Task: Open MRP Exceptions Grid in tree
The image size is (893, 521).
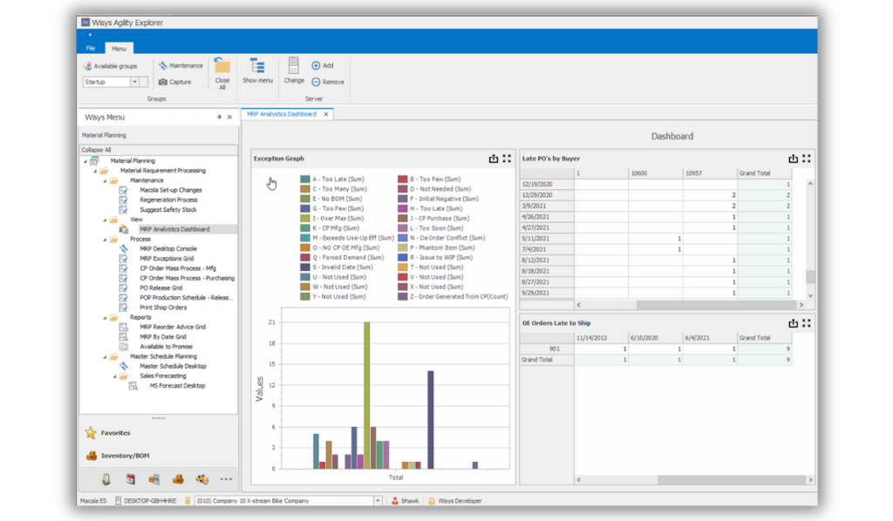Action: [167, 259]
